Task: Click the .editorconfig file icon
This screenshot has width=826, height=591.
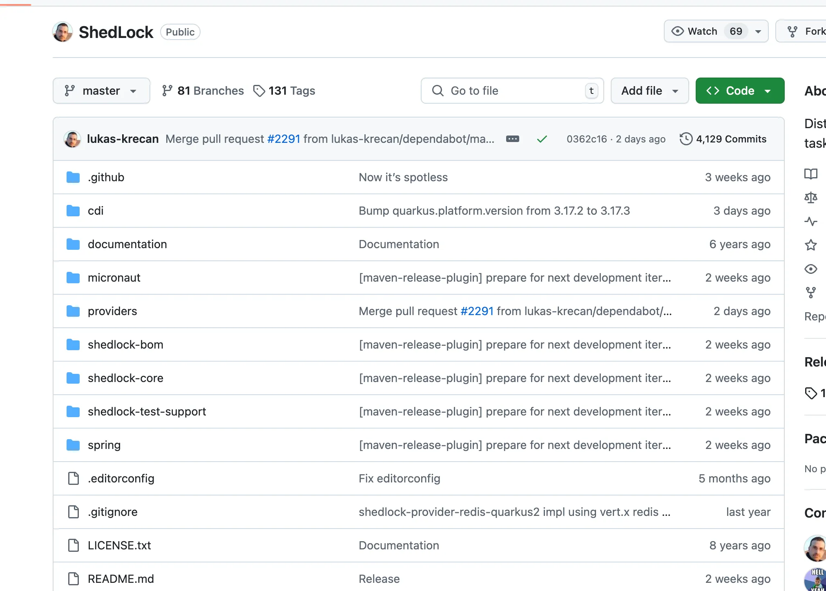Action: point(73,478)
